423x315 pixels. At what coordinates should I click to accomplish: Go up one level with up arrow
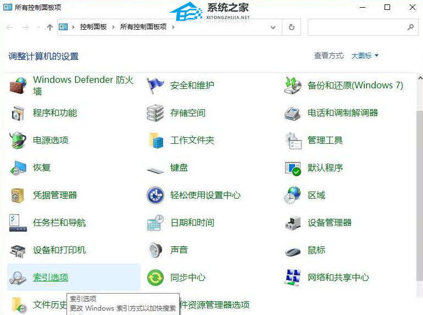pos(50,27)
